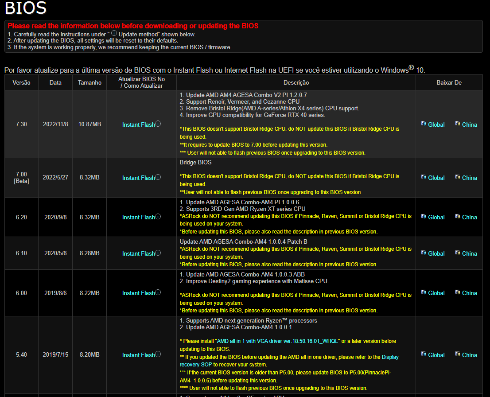490x397 pixels.
Task: Click the download icon next to Global for version 7.00 Beta
Action: (424, 177)
